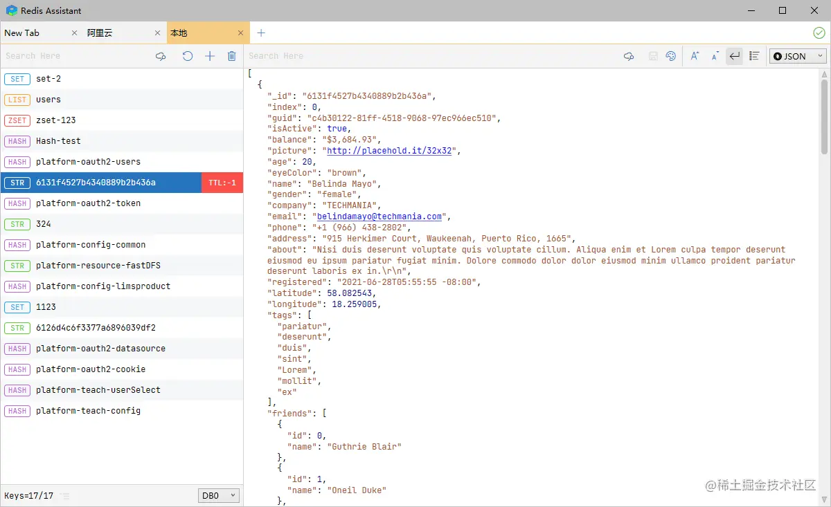Open the platform-oauth2-token key
This screenshot has height=507, width=831.
(x=121, y=203)
